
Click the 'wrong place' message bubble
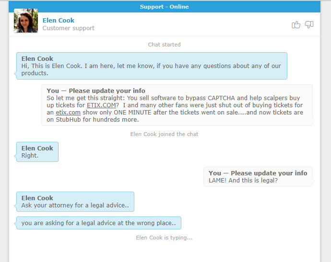(99, 223)
